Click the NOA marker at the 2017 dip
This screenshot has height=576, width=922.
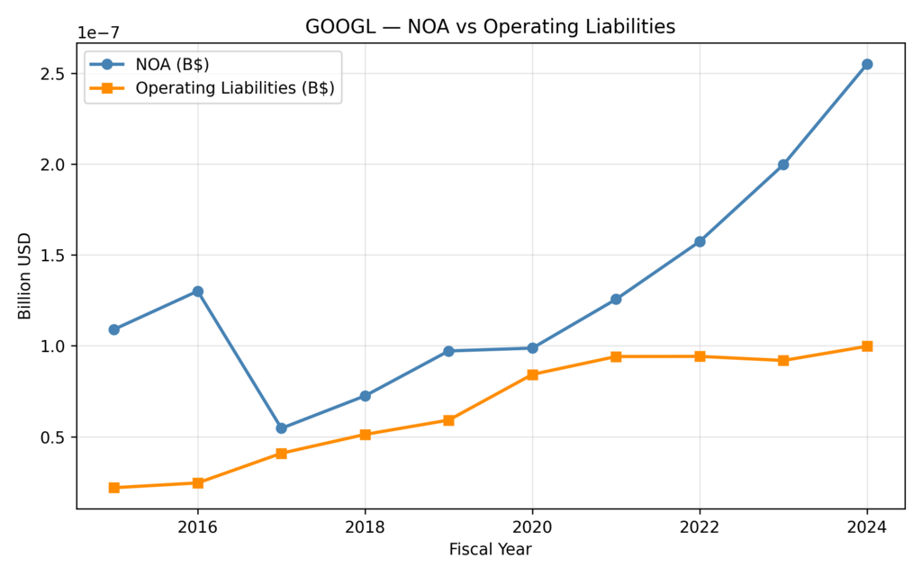tap(282, 428)
